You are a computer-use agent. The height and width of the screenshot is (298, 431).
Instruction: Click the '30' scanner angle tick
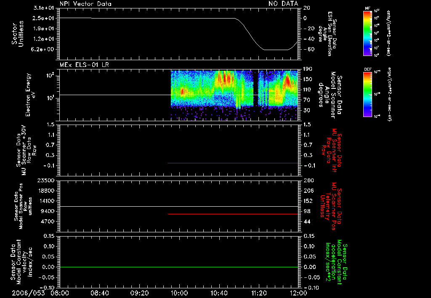click(306, 111)
